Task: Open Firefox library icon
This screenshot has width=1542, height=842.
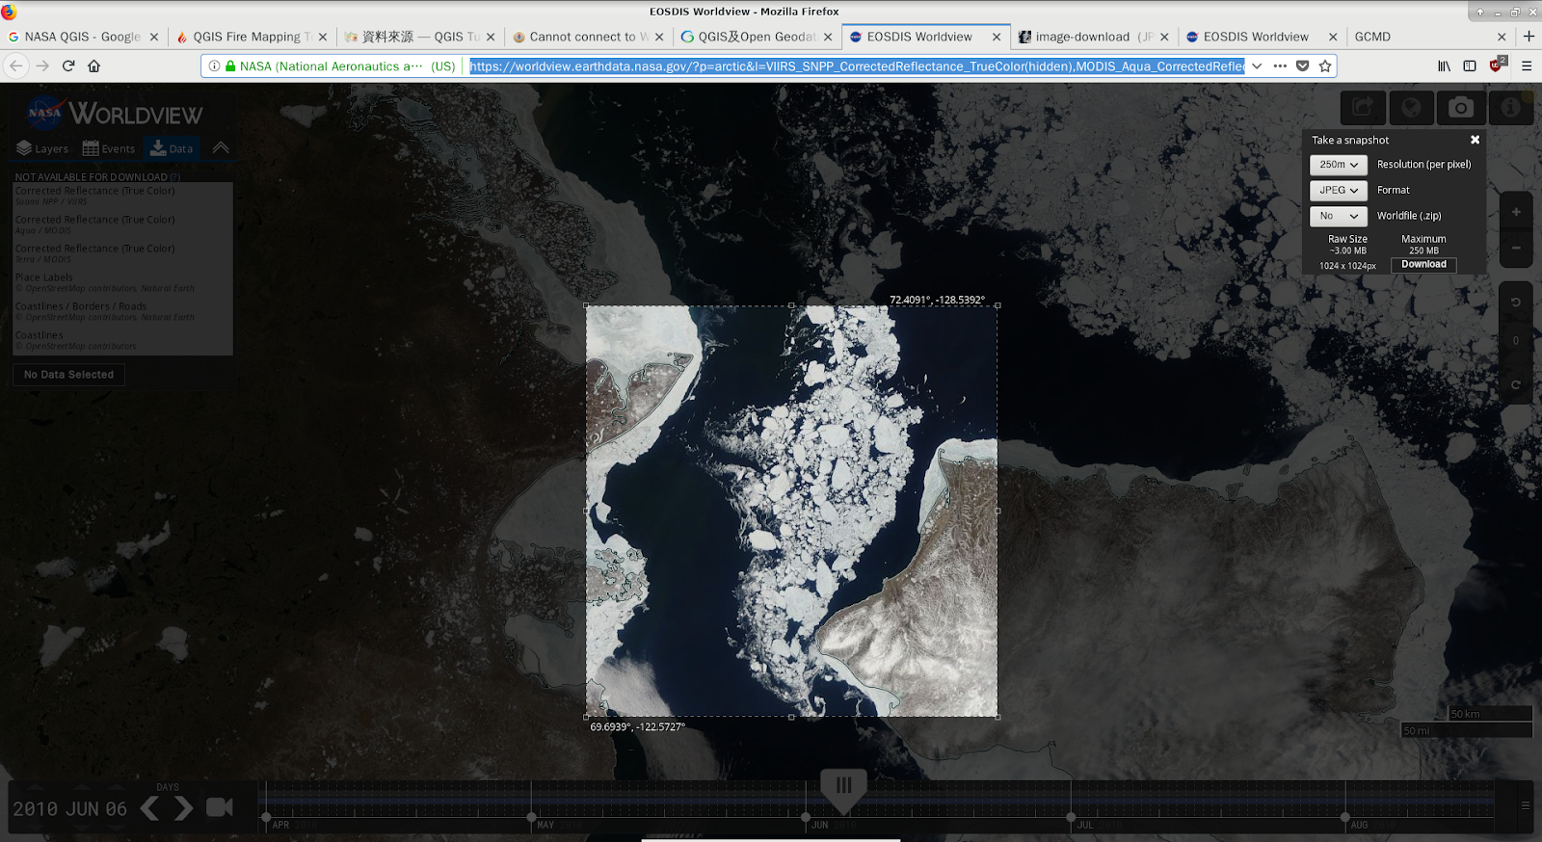Action: (1444, 66)
